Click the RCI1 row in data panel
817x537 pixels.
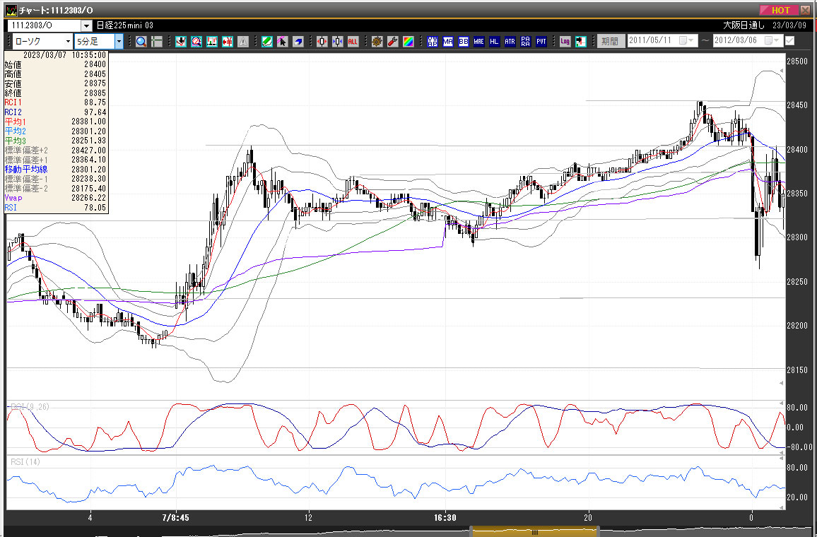[x=55, y=102]
